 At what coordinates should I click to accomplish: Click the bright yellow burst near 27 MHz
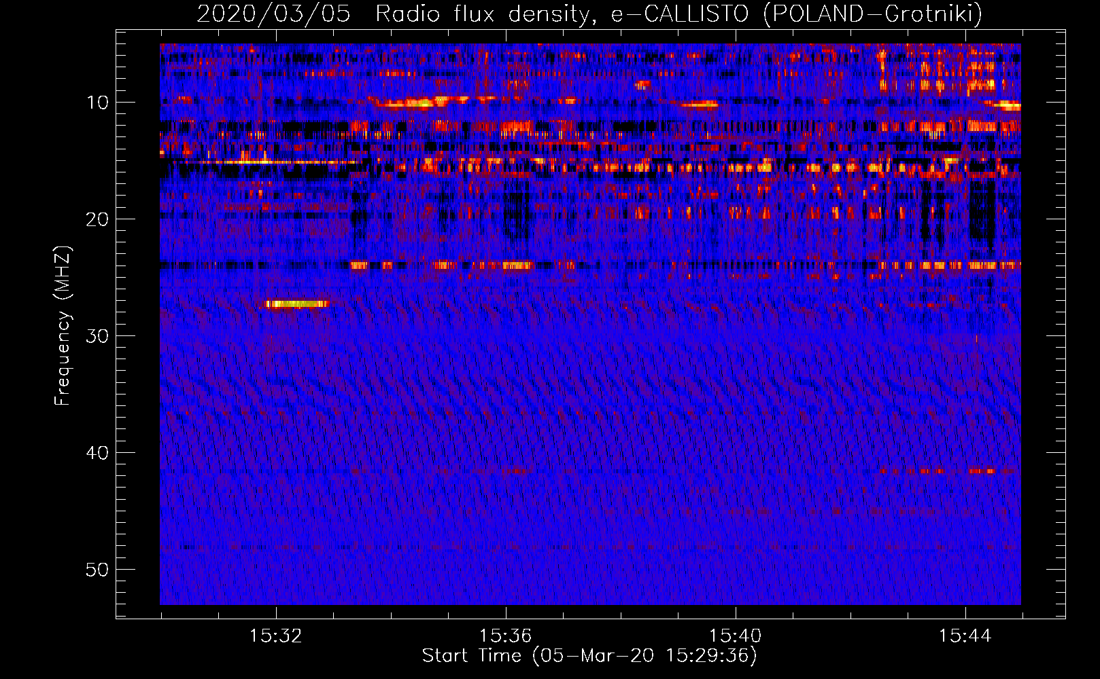pos(298,304)
